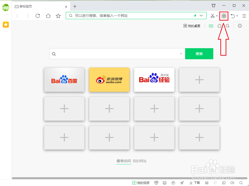The height and width of the screenshot is (186, 249).
Task: Click the picture mode status icon
Action: point(165,183)
